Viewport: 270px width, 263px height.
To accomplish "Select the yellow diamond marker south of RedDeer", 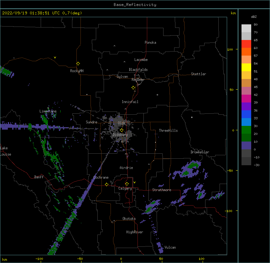I will click(x=133, y=88).
